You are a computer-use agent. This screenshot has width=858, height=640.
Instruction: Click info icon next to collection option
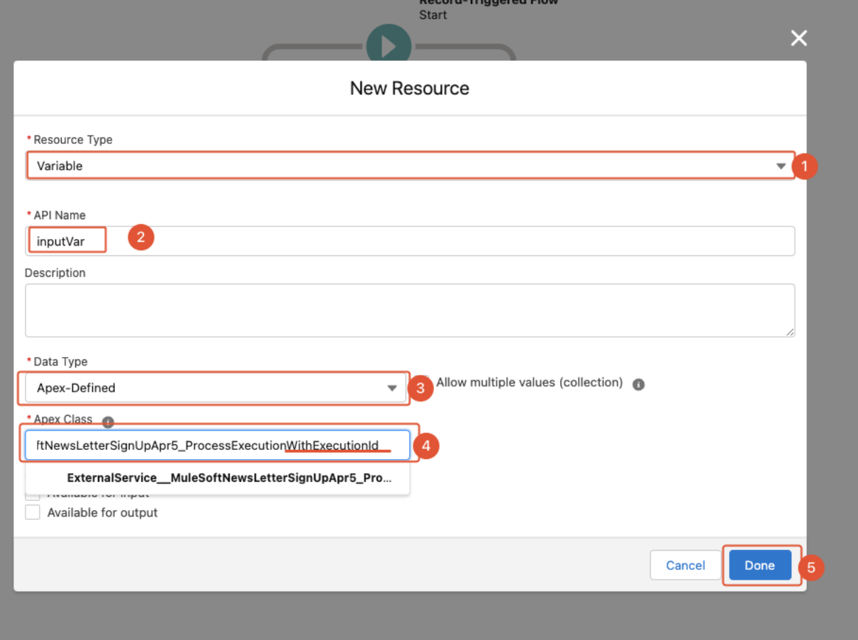(x=638, y=385)
